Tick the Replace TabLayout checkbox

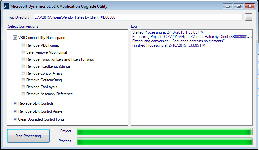point(23,87)
